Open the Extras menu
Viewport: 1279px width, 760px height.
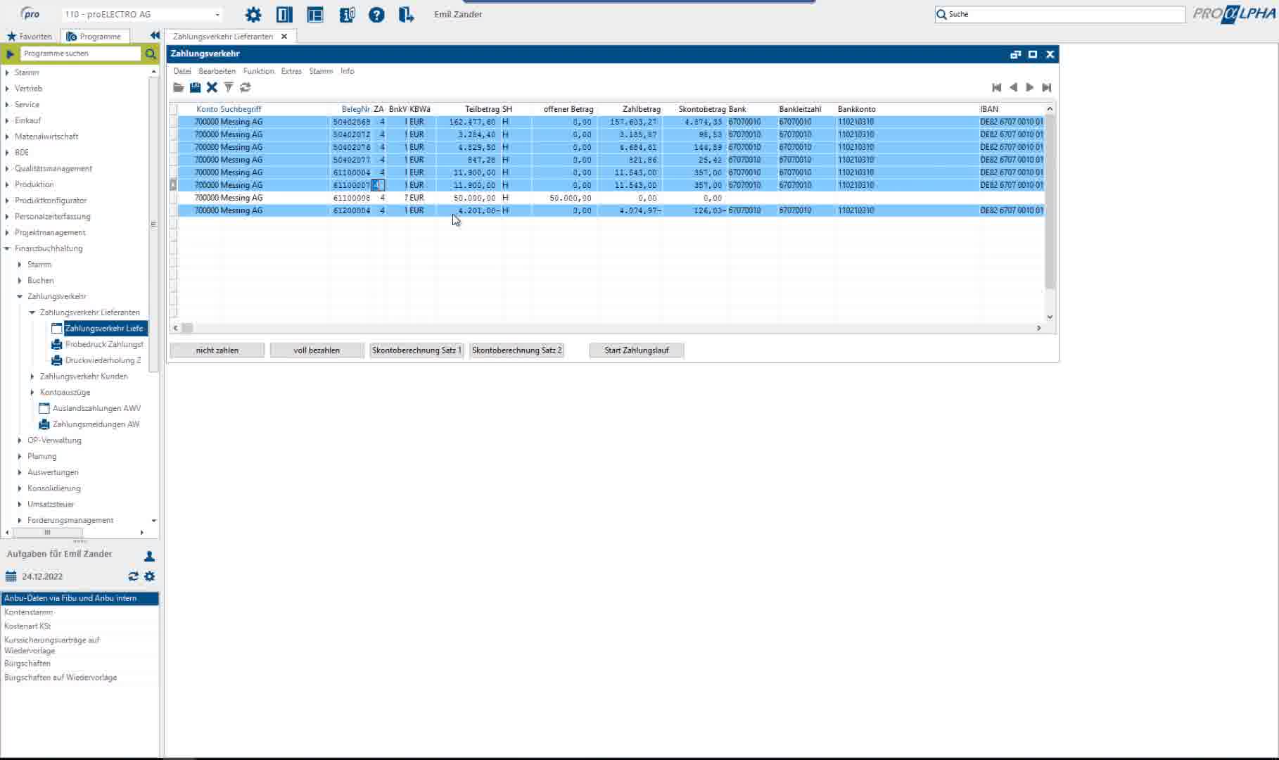(291, 71)
